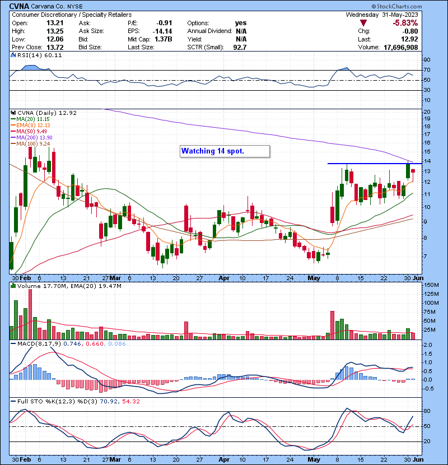Click the 90 level on RSI axis
Viewport: 448px width, 465px height.
point(427,59)
